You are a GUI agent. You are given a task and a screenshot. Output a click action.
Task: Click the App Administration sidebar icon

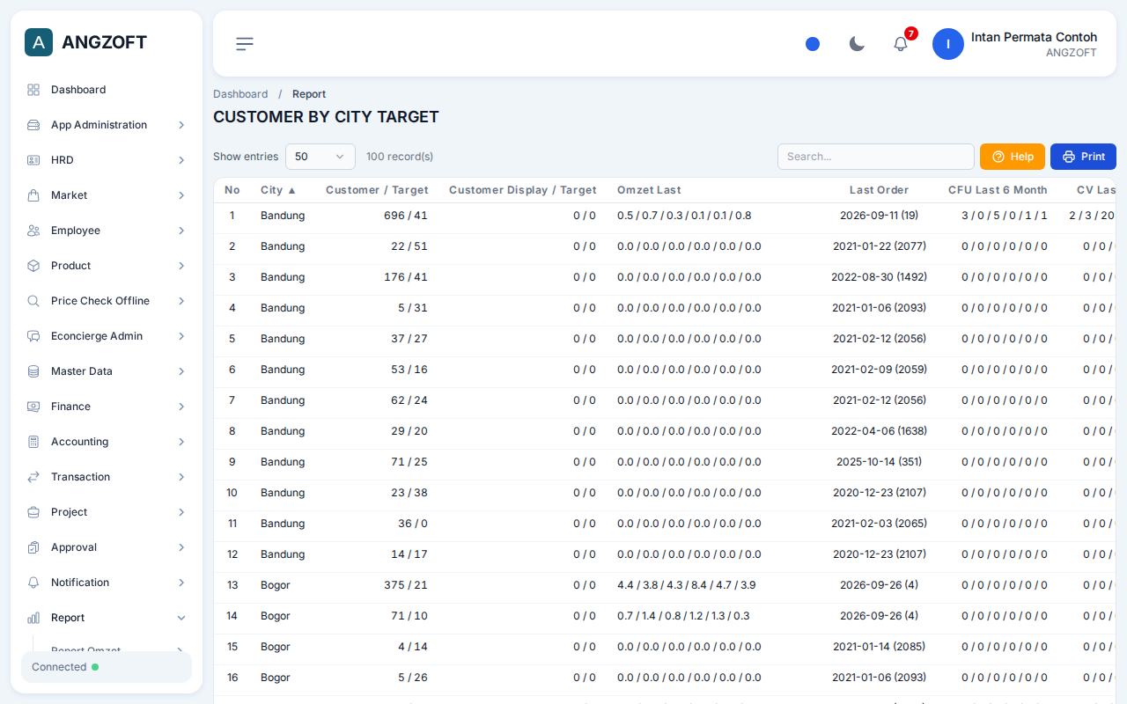tap(33, 125)
